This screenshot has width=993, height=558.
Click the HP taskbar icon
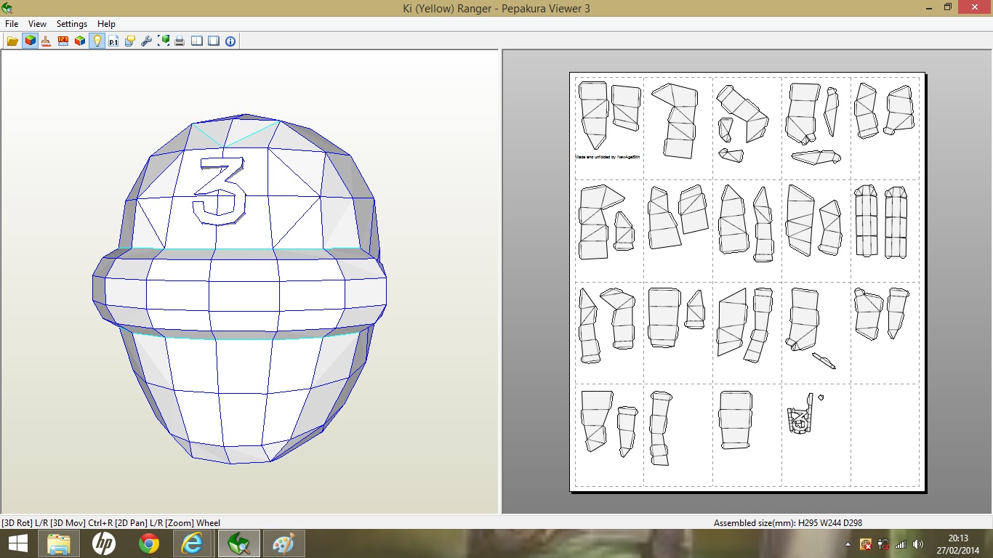tap(104, 543)
